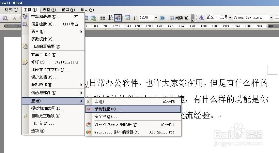279x153 pixels.
Task: Click the red record dot icon
Action: [x=88, y=109]
